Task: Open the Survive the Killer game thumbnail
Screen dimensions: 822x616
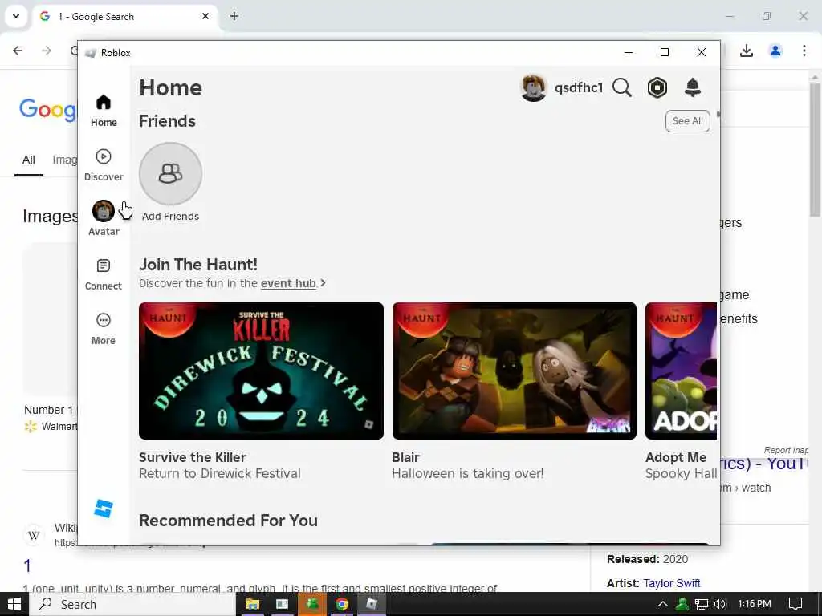Action: point(261,371)
